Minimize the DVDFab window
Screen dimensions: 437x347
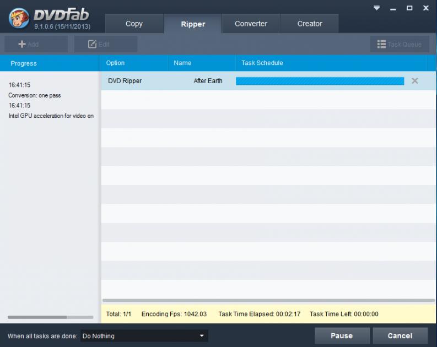pos(393,8)
